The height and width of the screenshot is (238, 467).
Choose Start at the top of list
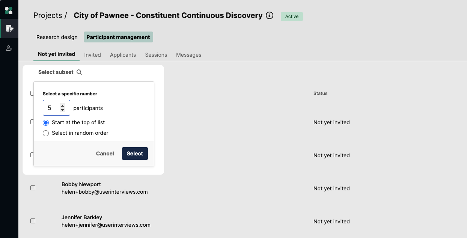(46, 123)
